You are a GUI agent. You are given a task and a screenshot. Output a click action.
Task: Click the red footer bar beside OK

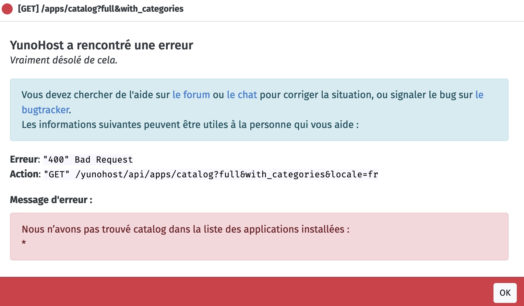point(240,292)
